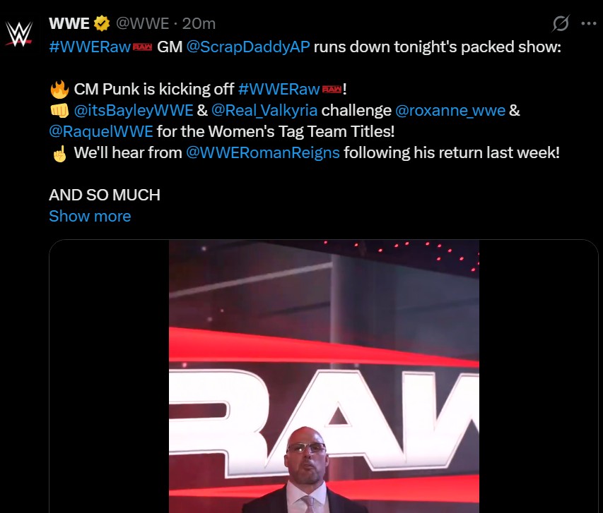Open the @roxanne_wwe mention
Image resolution: width=603 pixels, height=513 pixels.
[x=450, y=111]
